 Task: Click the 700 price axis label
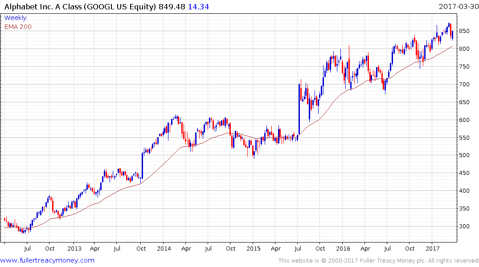[x=464, y=85]
